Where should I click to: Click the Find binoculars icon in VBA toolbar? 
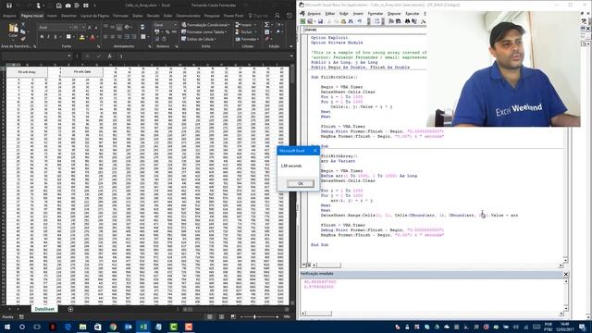click(x=407, y=21)
